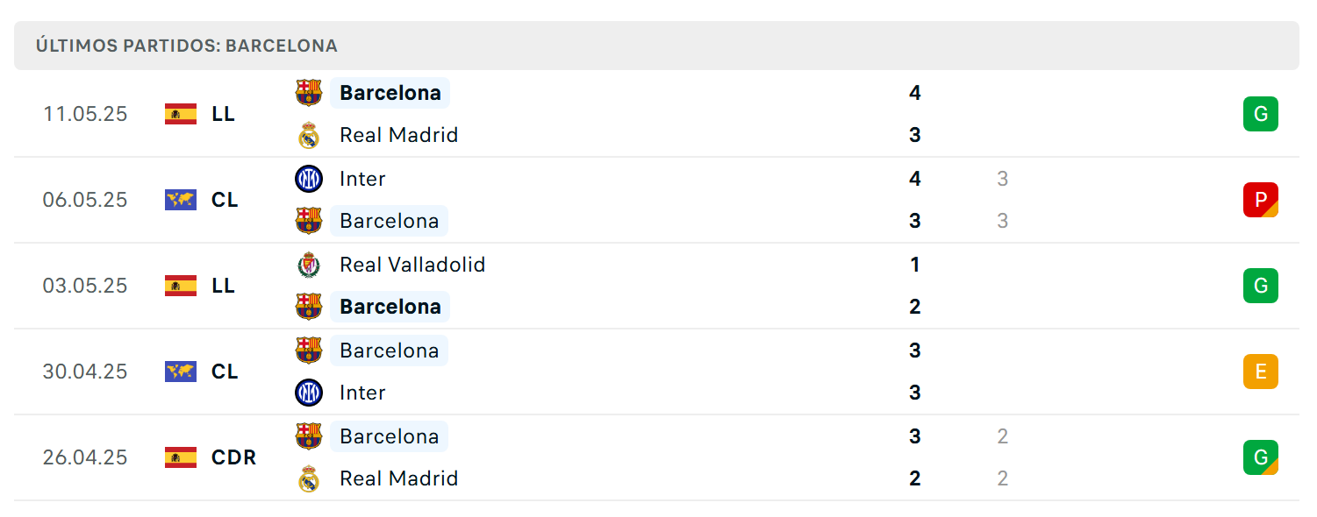Open the CDR competition label
1317x517 pixels.
[234, 457]
